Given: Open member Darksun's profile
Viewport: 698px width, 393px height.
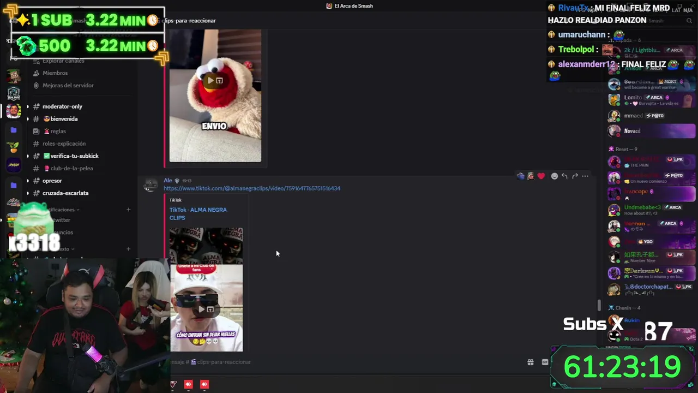Looking at the screenshot, I should coord(652,273).
